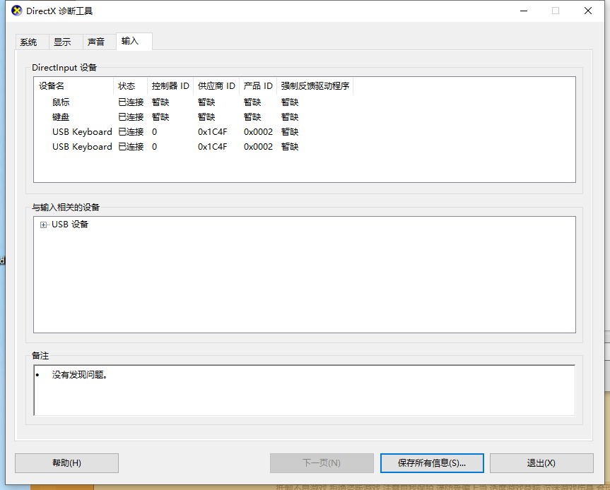
Task: Click DirectX 诊断工具 window title text
Action: pos(59,11)
